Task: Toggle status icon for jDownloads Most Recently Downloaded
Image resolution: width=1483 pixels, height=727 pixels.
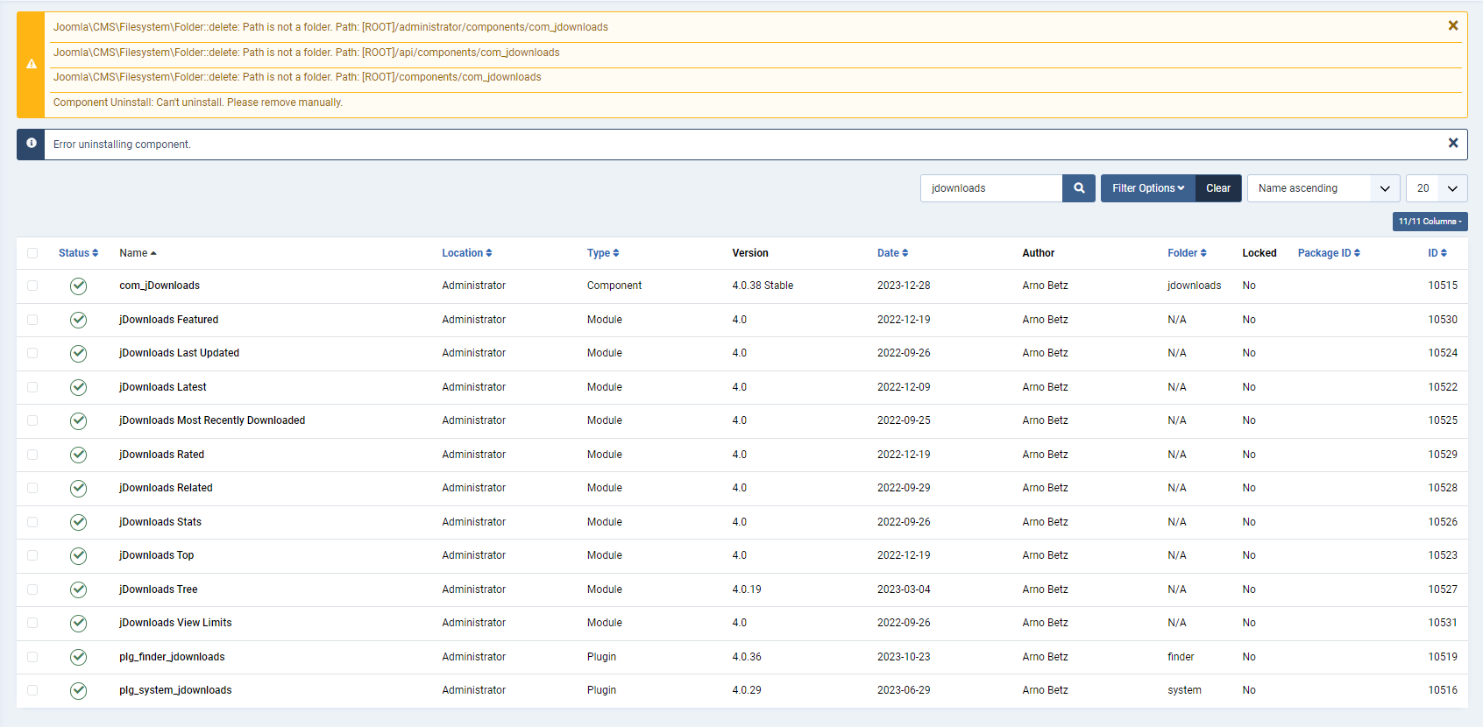Action: [78, 420]
